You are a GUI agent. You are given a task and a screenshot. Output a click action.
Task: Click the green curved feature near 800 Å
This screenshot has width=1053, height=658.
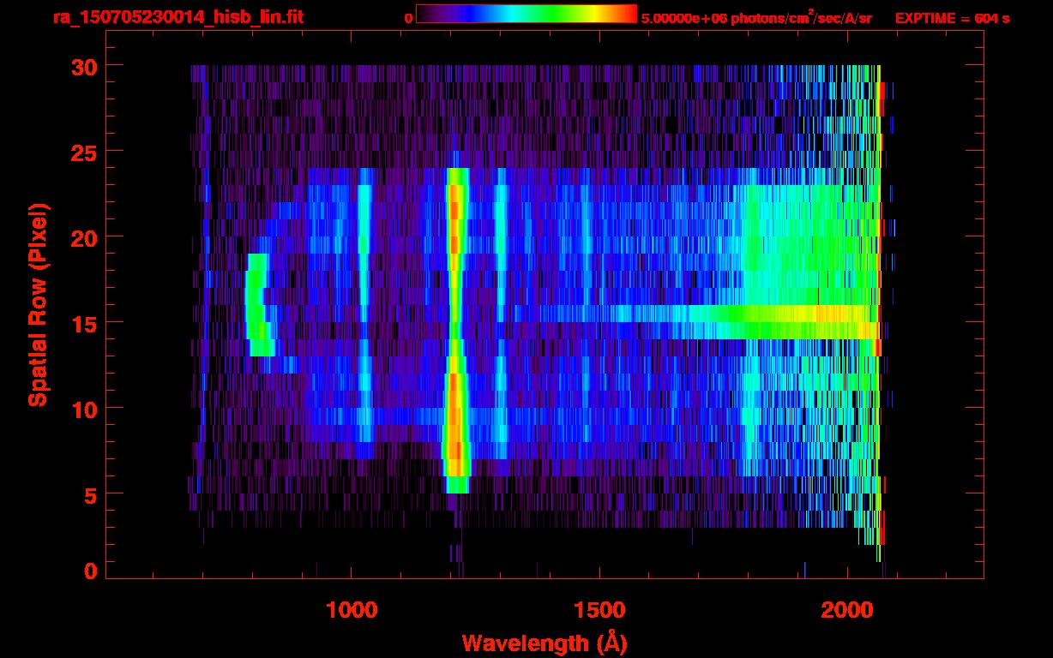coord(259,304)
